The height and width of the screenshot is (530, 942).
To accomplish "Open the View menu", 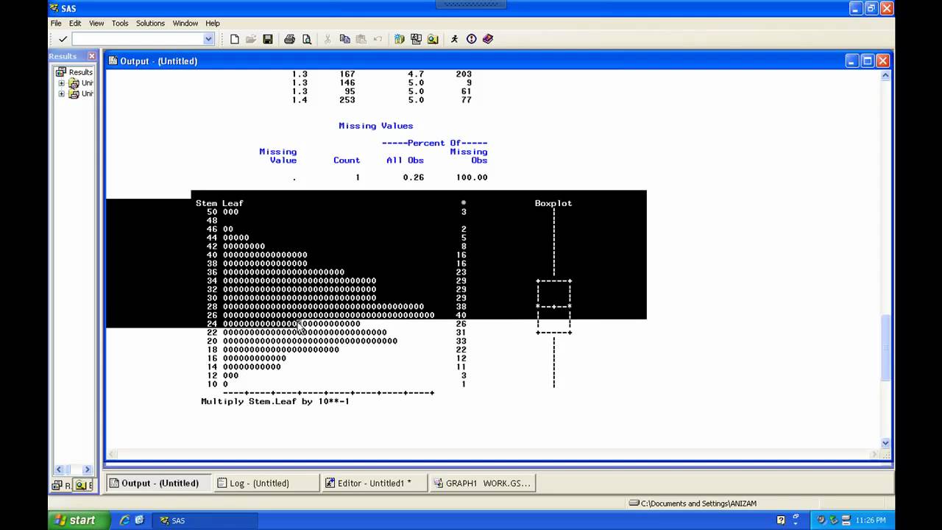I will tap(96, 24).
